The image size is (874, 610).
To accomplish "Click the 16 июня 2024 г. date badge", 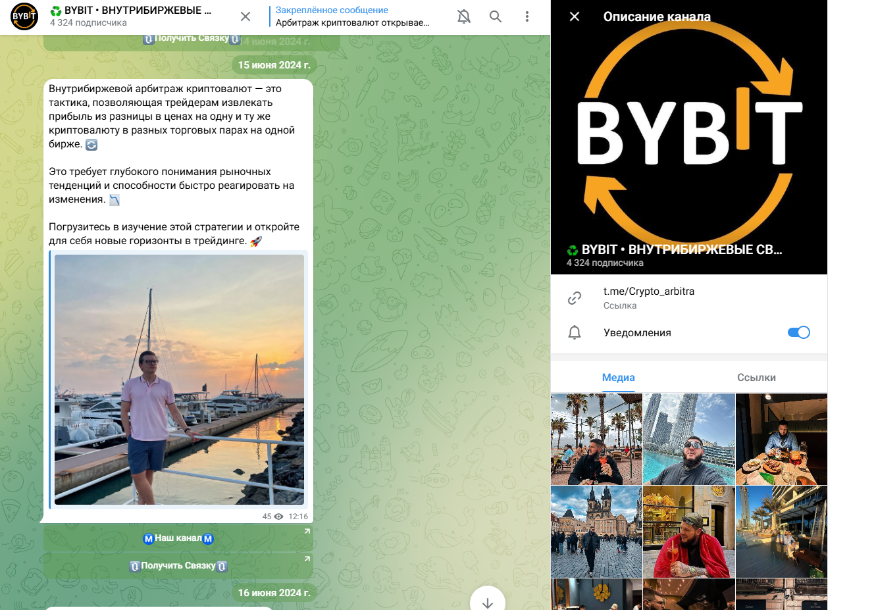I will pyautogui.click(x=274, y=593).
